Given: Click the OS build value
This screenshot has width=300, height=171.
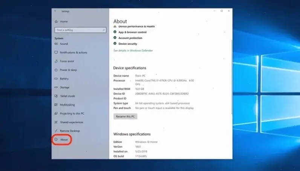Looking at the screenshot, I should 141,156.
